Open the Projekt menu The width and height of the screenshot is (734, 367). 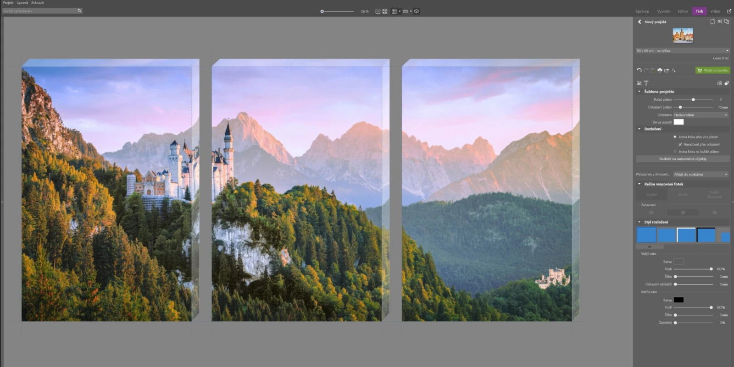click(8, 3)
